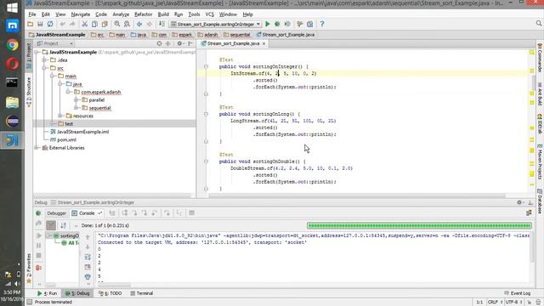The width and height of the screenshot is (544, 306).
Task: Switch to the Debugger tab
Action: [x=57, y=213]
